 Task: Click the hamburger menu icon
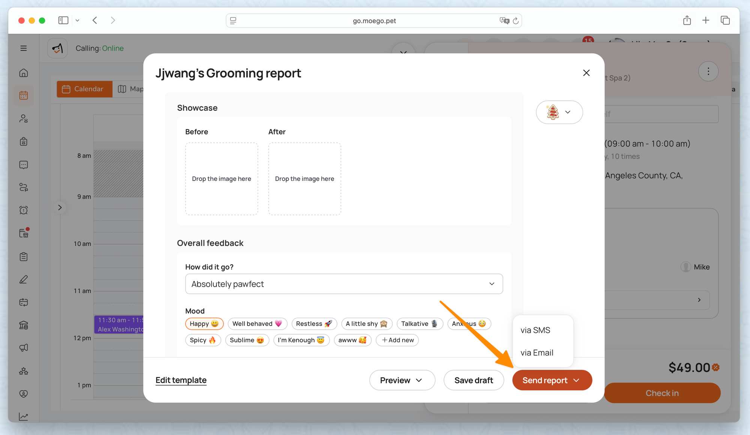pos(24,48)
